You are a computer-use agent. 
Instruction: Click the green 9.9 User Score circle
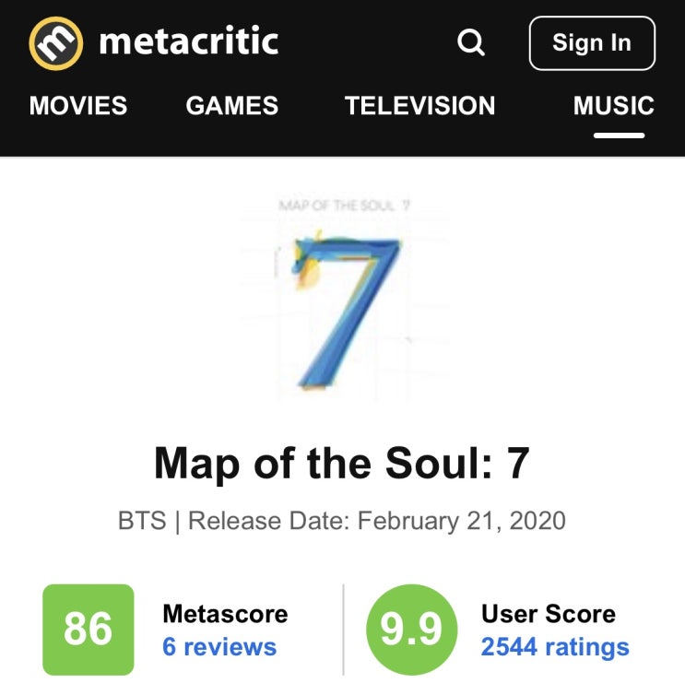411,630
